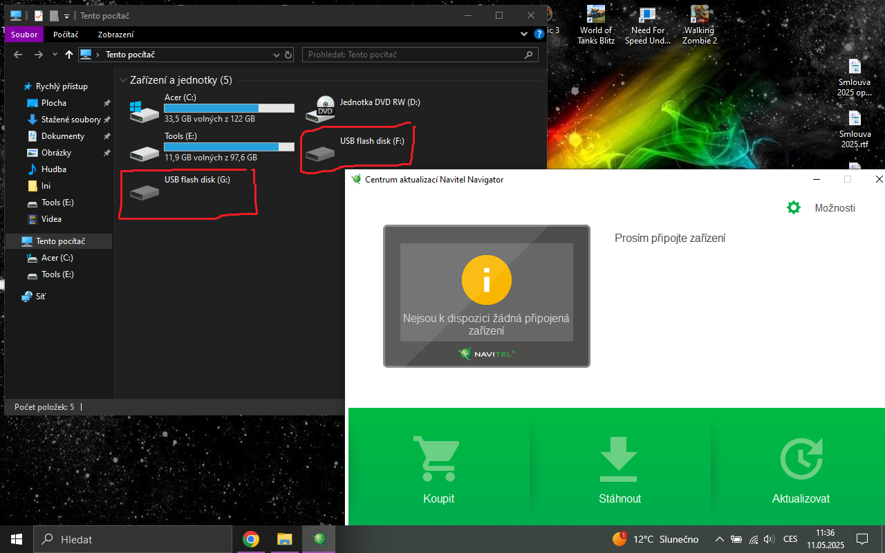Open the network Wi-Fi tray icon
Viewport: 885px width, 553px height.
click(754, 539)
